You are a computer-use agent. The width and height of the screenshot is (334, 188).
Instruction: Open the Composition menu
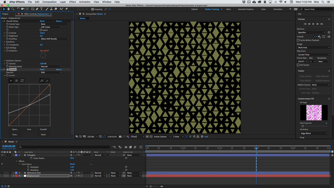[49, 2]
